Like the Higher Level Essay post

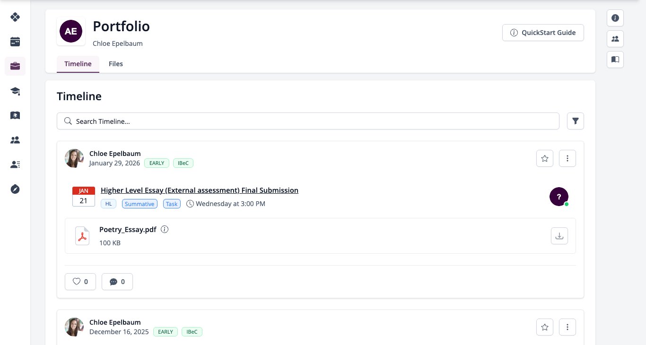point(80,282)
